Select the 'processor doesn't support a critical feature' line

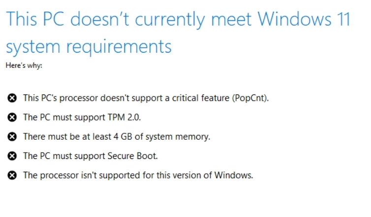(146, 98)
